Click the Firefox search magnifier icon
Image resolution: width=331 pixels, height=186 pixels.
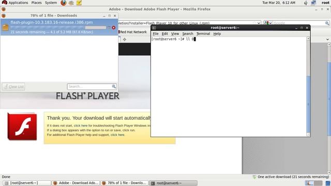327,23
